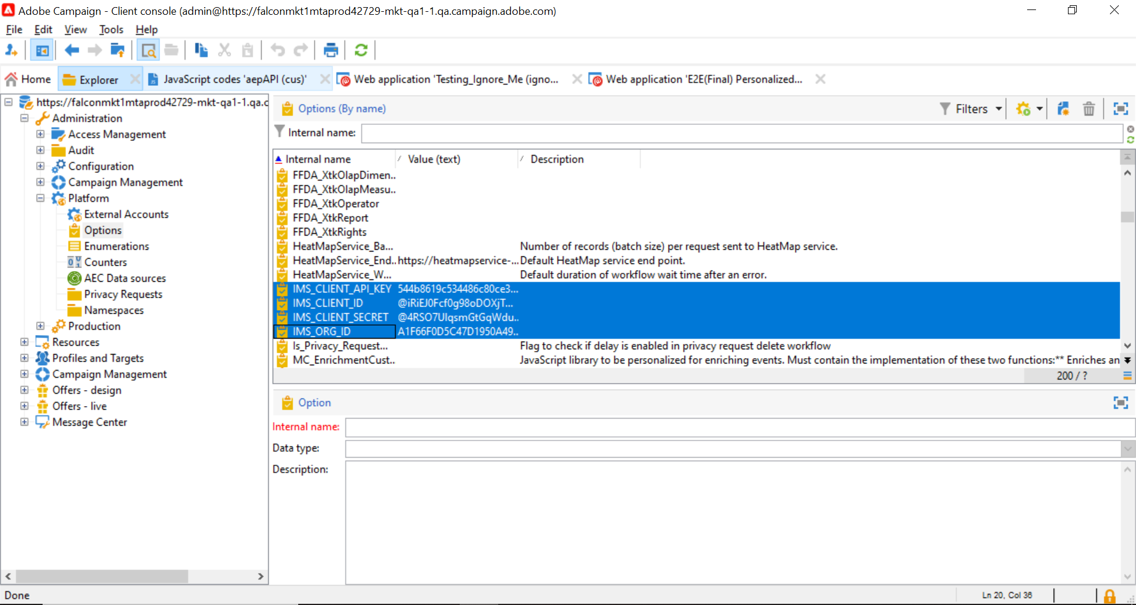Expand the Profiles and Targets node
Screen dimensions: 1136x605
click(x=24, y=358)
